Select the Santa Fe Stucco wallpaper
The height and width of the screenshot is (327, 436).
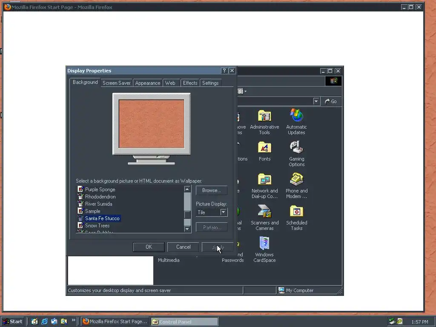tap(102, 218)
